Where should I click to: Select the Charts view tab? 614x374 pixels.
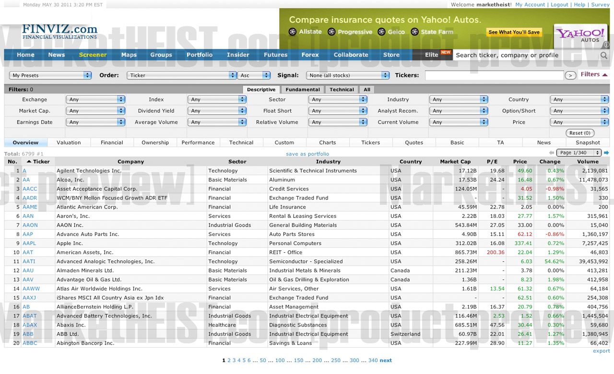pyautogui.click(x=328, y=142)
